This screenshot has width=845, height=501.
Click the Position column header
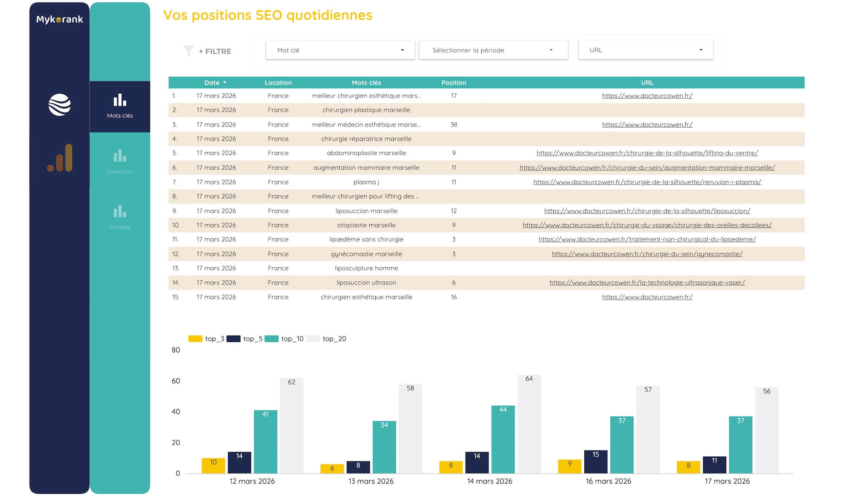pos(453,83)
